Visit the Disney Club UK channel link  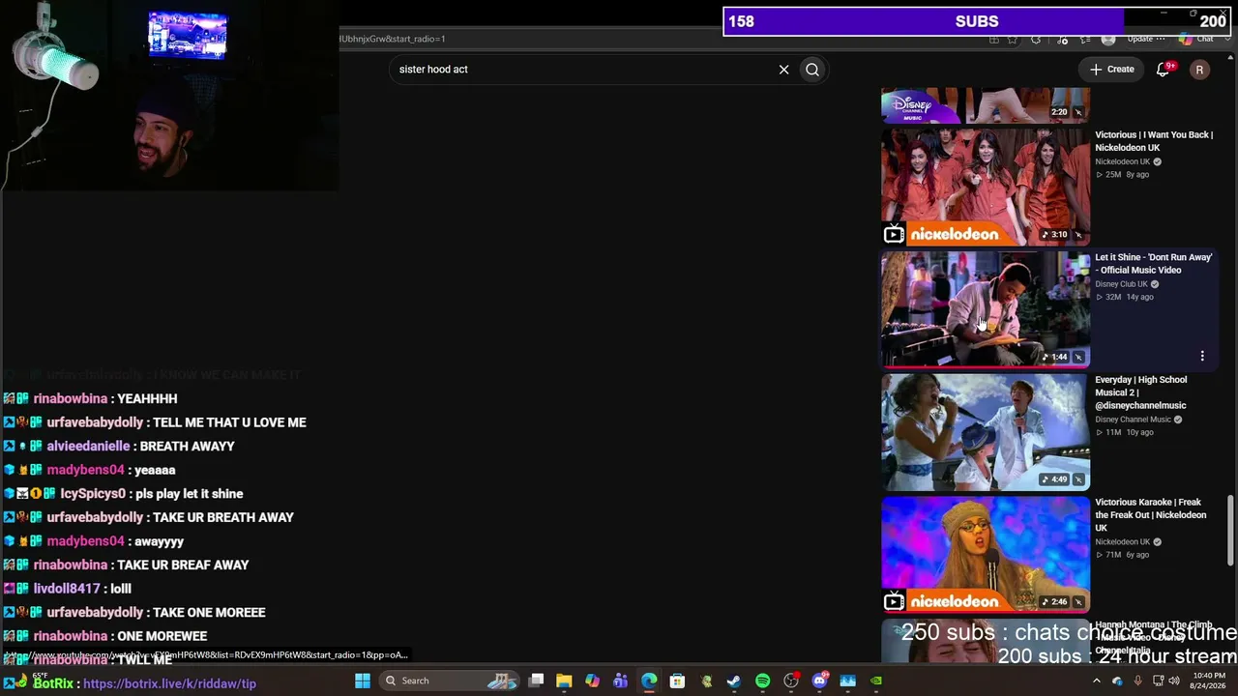tap(1121, 284)
